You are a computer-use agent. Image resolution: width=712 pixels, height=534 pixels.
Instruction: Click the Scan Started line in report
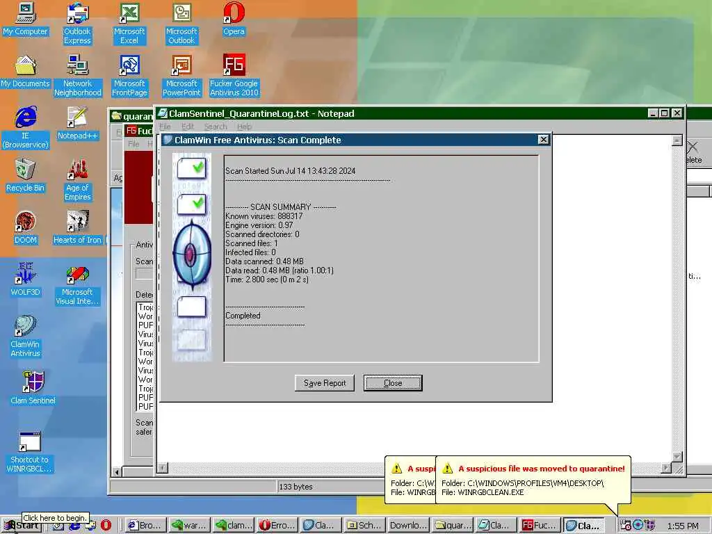pos(290,171)
